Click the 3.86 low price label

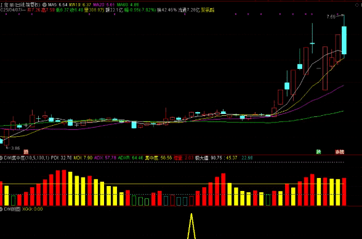(15, 148)
